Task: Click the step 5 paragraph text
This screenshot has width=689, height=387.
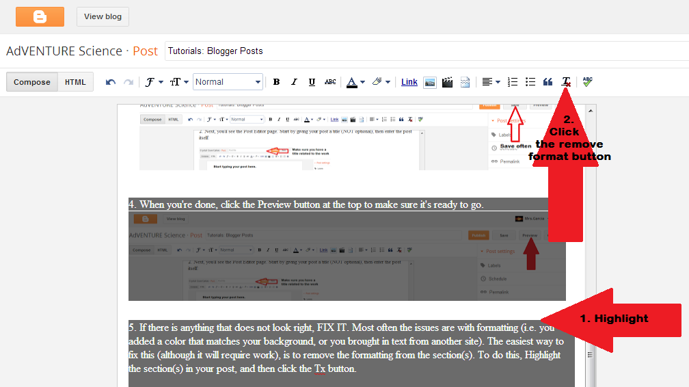Action: click(347, 348)
